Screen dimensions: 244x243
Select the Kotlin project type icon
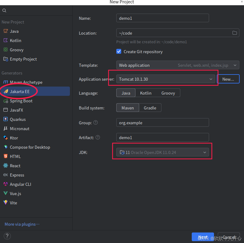coord(6,40)
